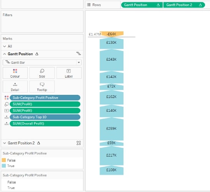Click label icon beside second SUM(Profit) pill
The image size is (210, 192).
[7, 111]
